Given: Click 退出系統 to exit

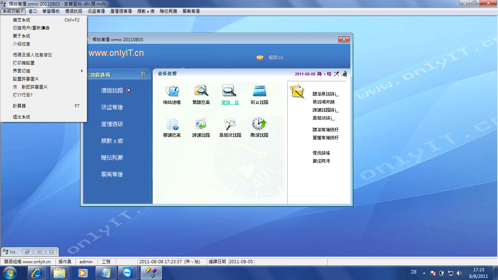Looking at the screenshot, I should tap(22, 117).
